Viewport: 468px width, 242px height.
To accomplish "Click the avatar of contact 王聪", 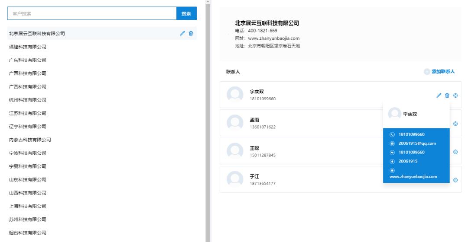I will (x=235, y=151).
